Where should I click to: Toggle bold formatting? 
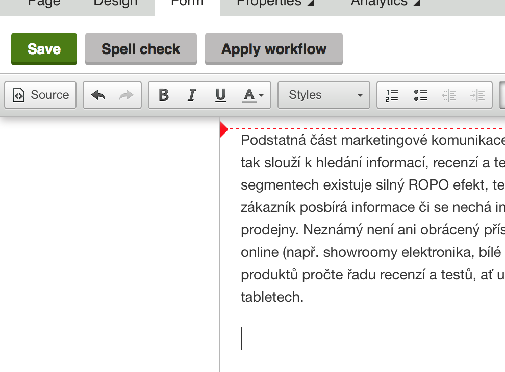[163, 95]
